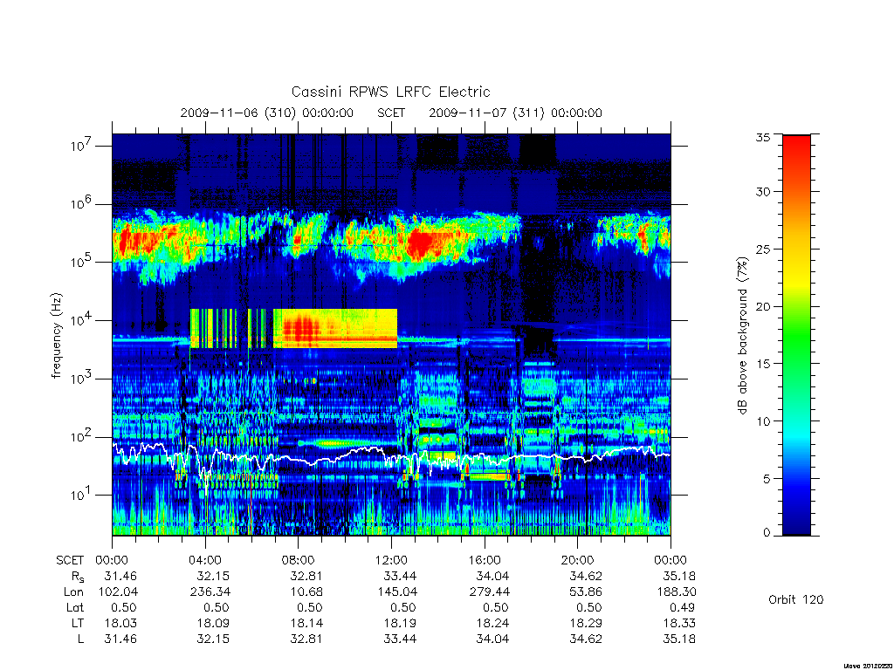Click SCET time label "16:00"
This screenshot has height=670, width=894.
484,560
